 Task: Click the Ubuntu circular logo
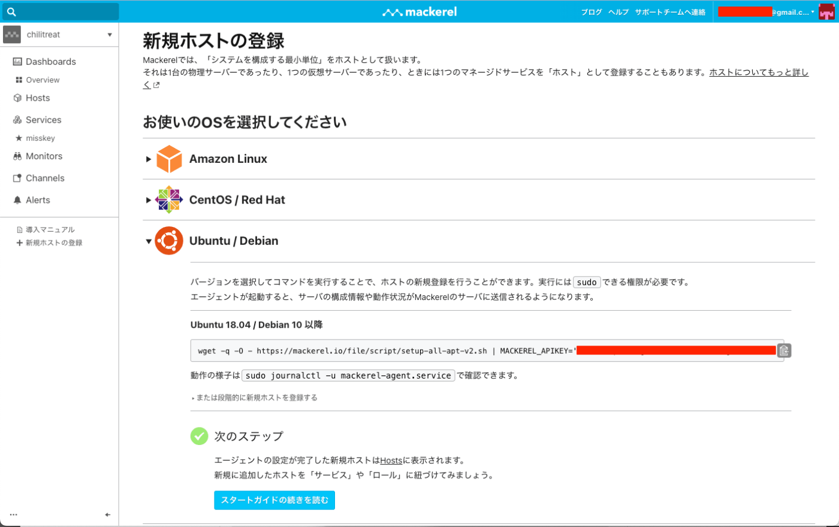click(169, 241)
